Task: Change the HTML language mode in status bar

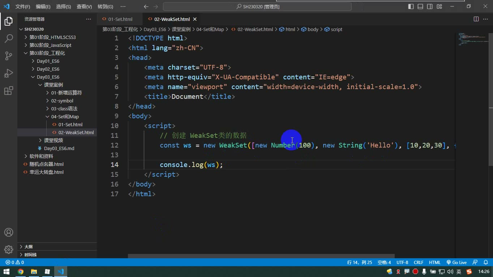Action: (x=435, y=263)
